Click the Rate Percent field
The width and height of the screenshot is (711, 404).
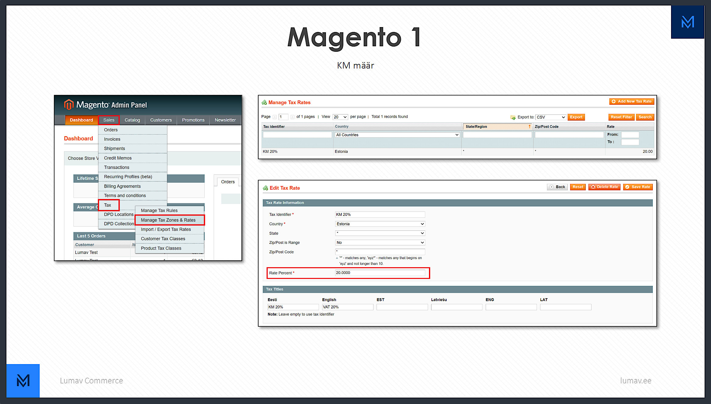coord(380,273)
